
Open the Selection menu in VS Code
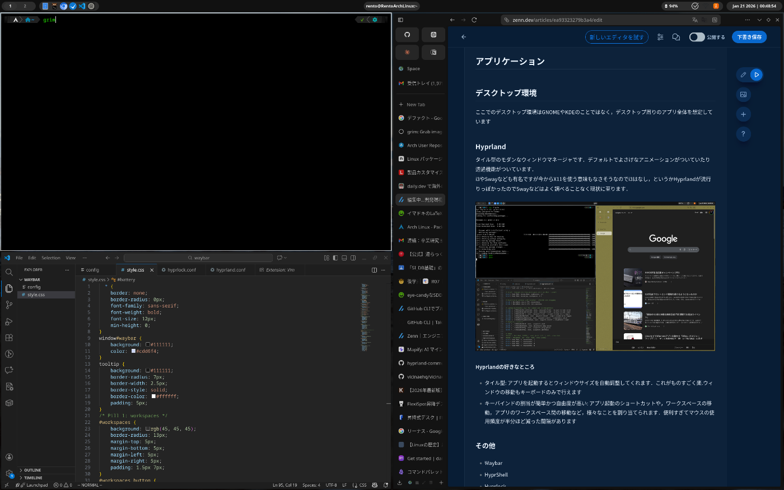(51, 258)
